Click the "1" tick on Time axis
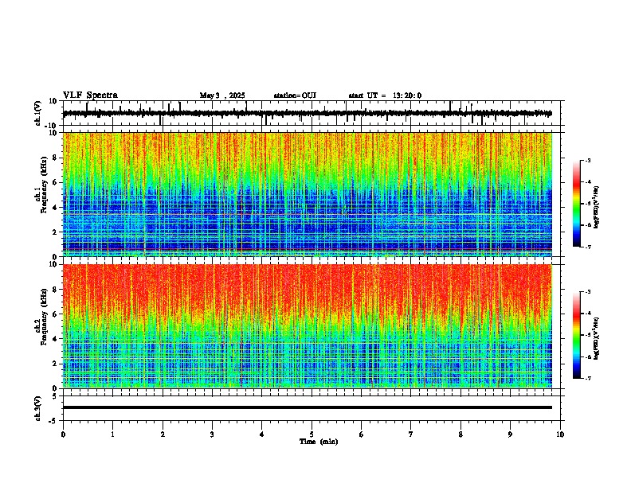The width and height of the screenshot is (631, 487). (112, 434)
